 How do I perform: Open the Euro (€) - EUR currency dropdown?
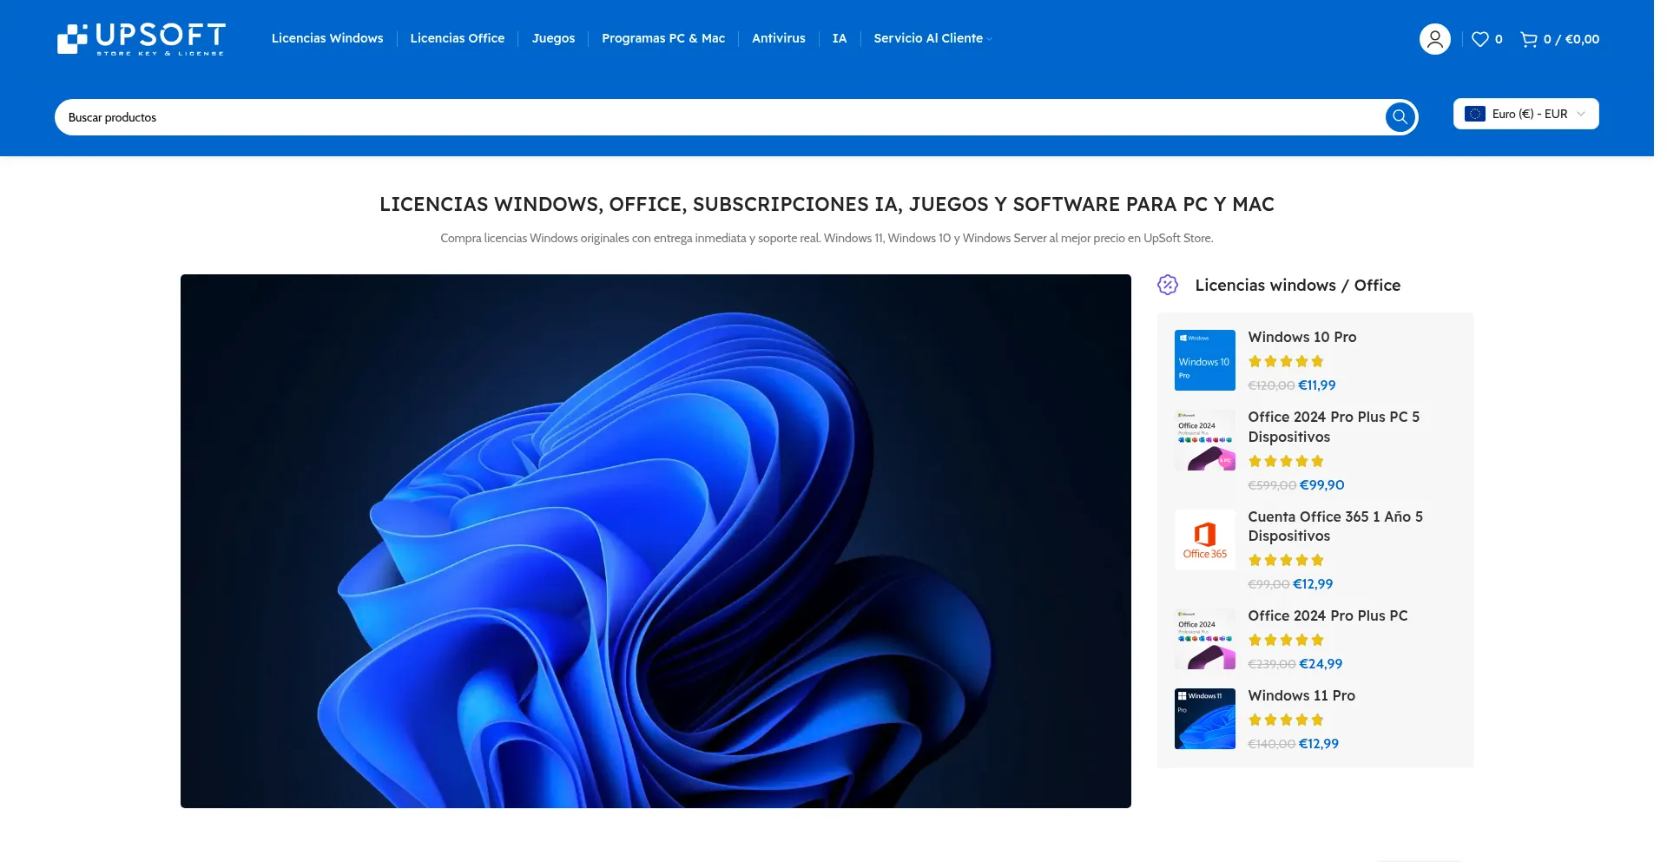pyautogui.click(x=1525, y=114)
